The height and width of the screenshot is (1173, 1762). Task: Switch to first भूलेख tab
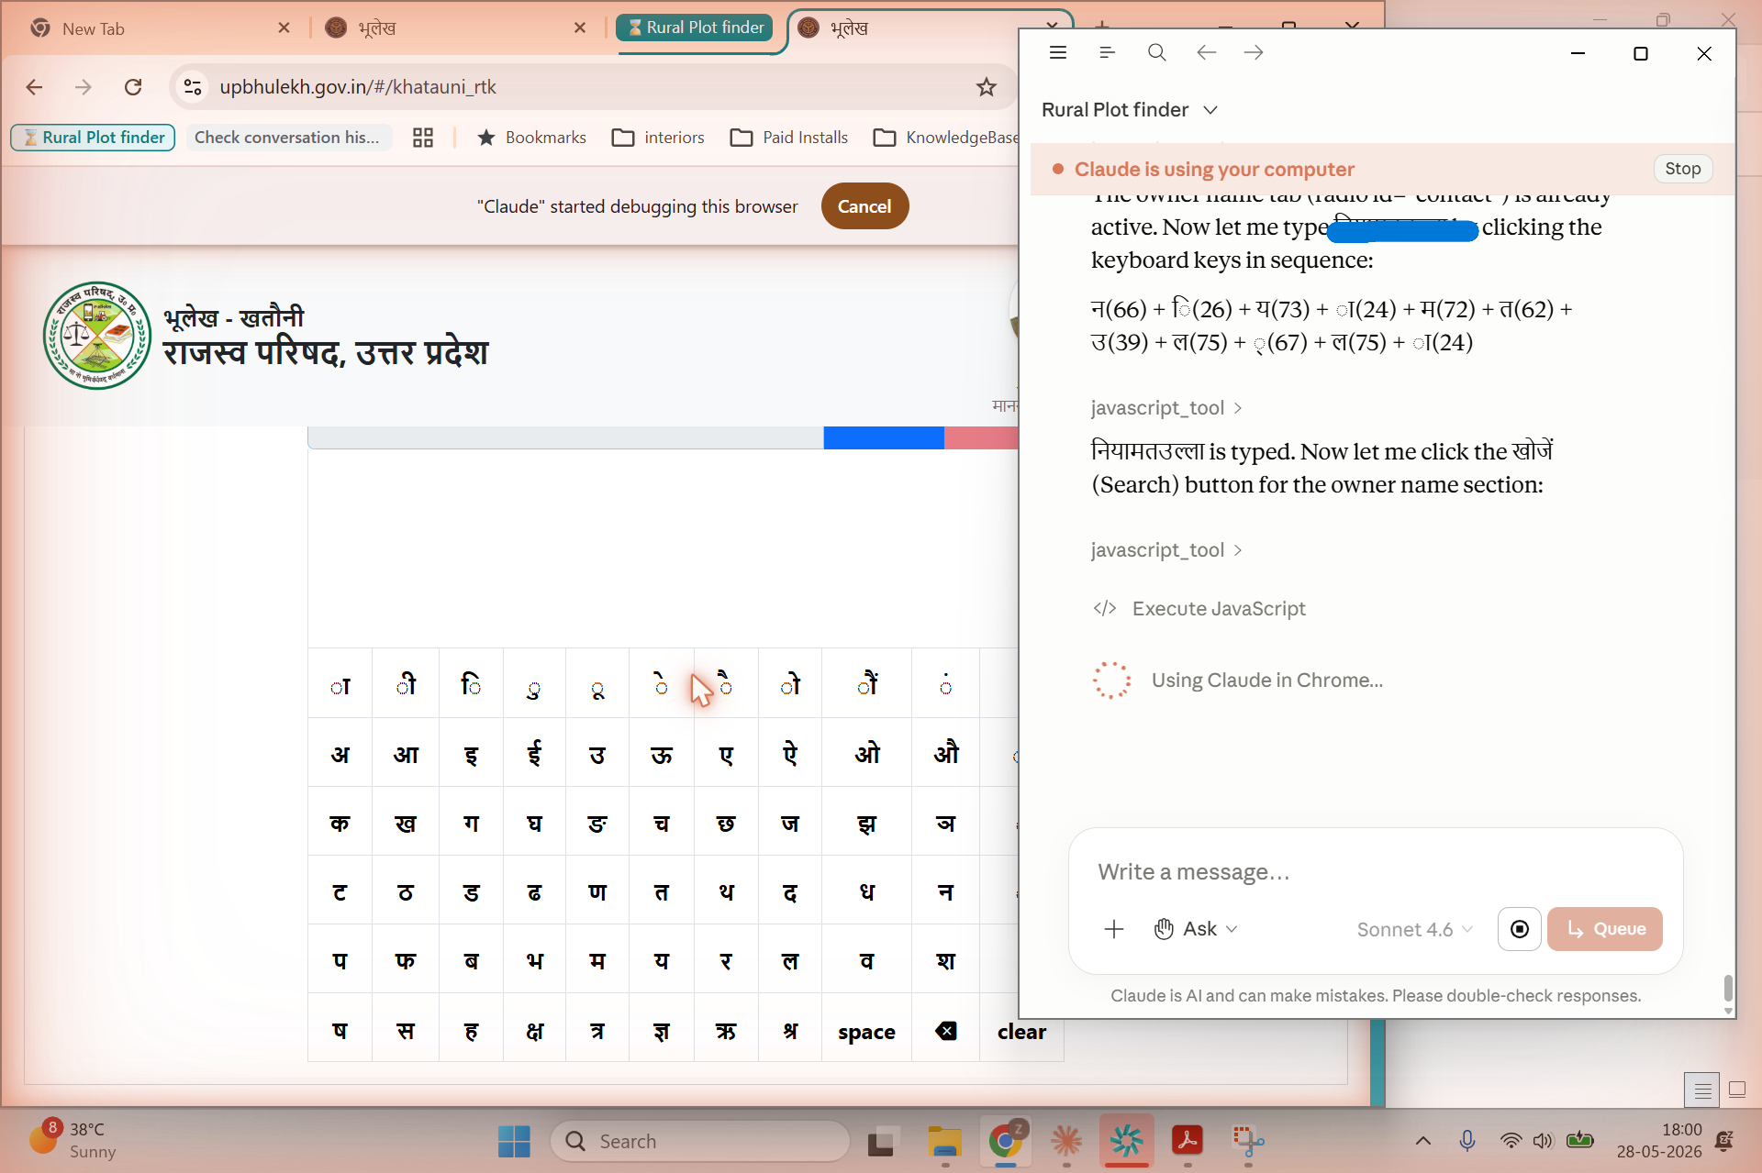point(378,28)
